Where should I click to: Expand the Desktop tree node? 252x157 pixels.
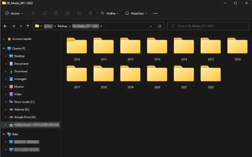pos(6,56)
